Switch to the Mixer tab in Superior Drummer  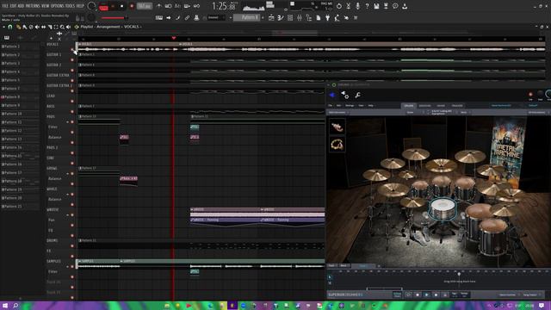(x=441, y=105)
